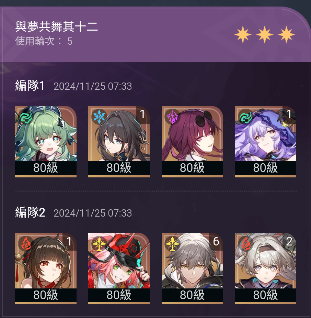The width and height of the screenshot is (311, 318).
Task: Click the Imaginary element icon on pink-haired character
Action: (99, 243)
